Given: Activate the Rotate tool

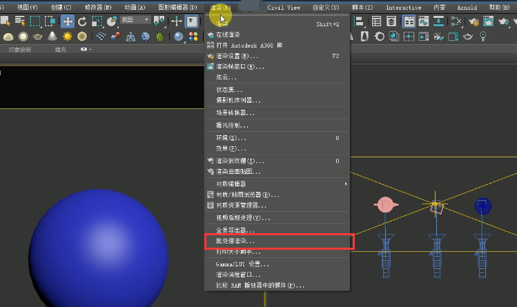Looking at the screenshot, I should point(83,21).
